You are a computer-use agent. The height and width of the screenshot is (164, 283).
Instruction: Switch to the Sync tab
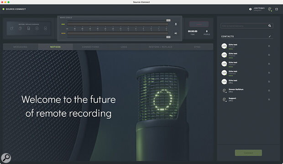[197, 47]
